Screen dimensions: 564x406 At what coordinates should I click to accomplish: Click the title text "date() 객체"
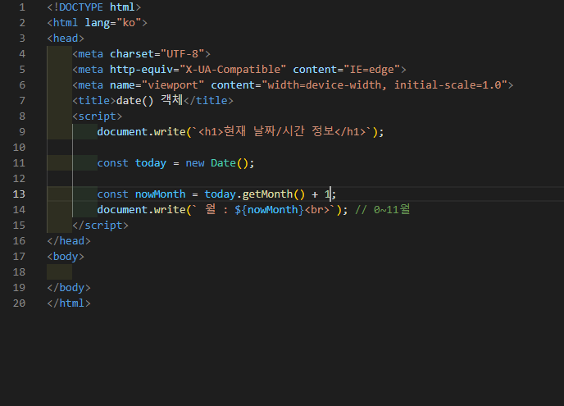tap(150, 100)
